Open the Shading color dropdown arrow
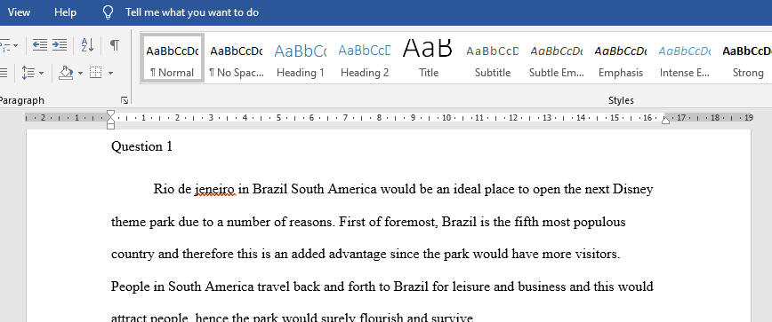Viewport: 772px width, 322px height. pyautogui.click(x=80, y=73)
